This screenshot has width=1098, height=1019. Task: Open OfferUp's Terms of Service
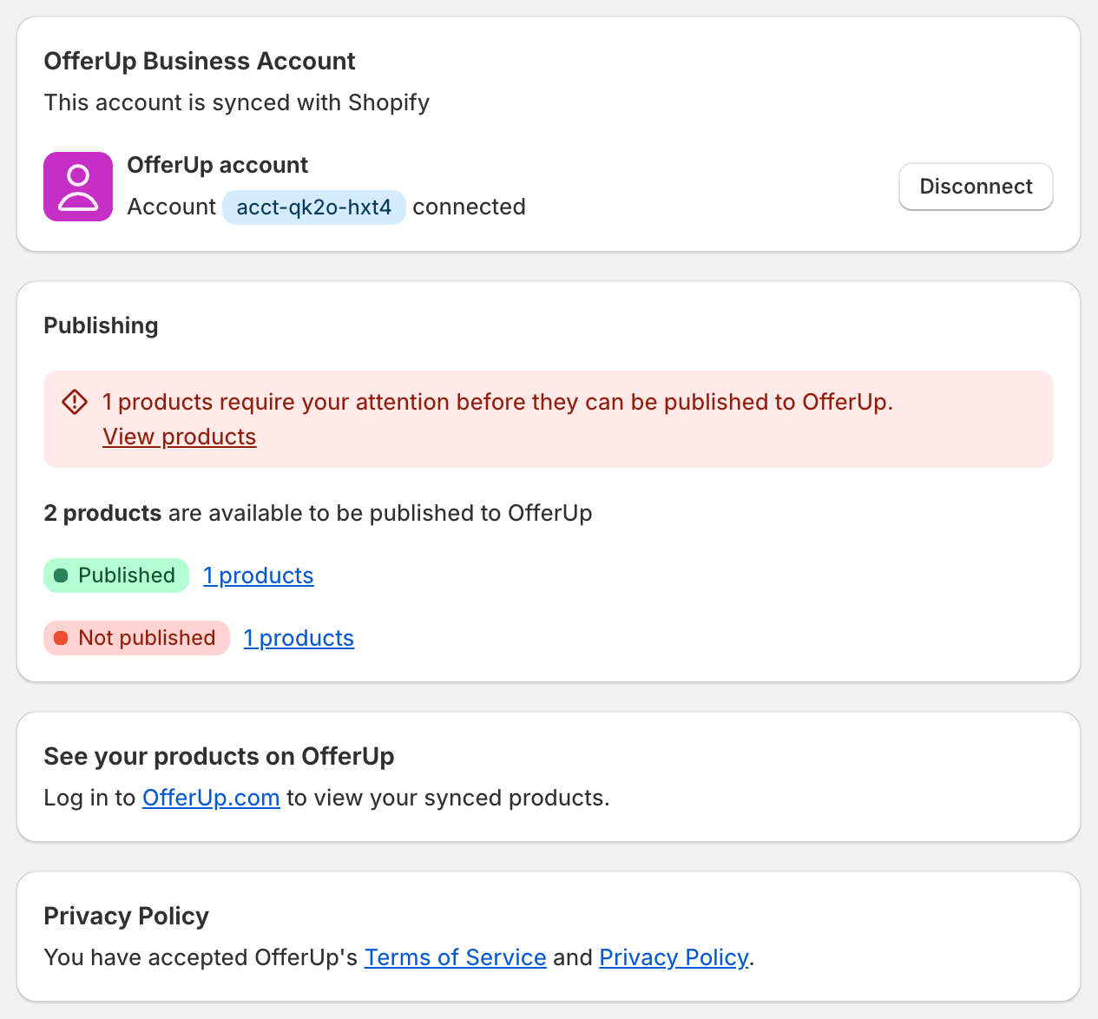tap(455, 957)
